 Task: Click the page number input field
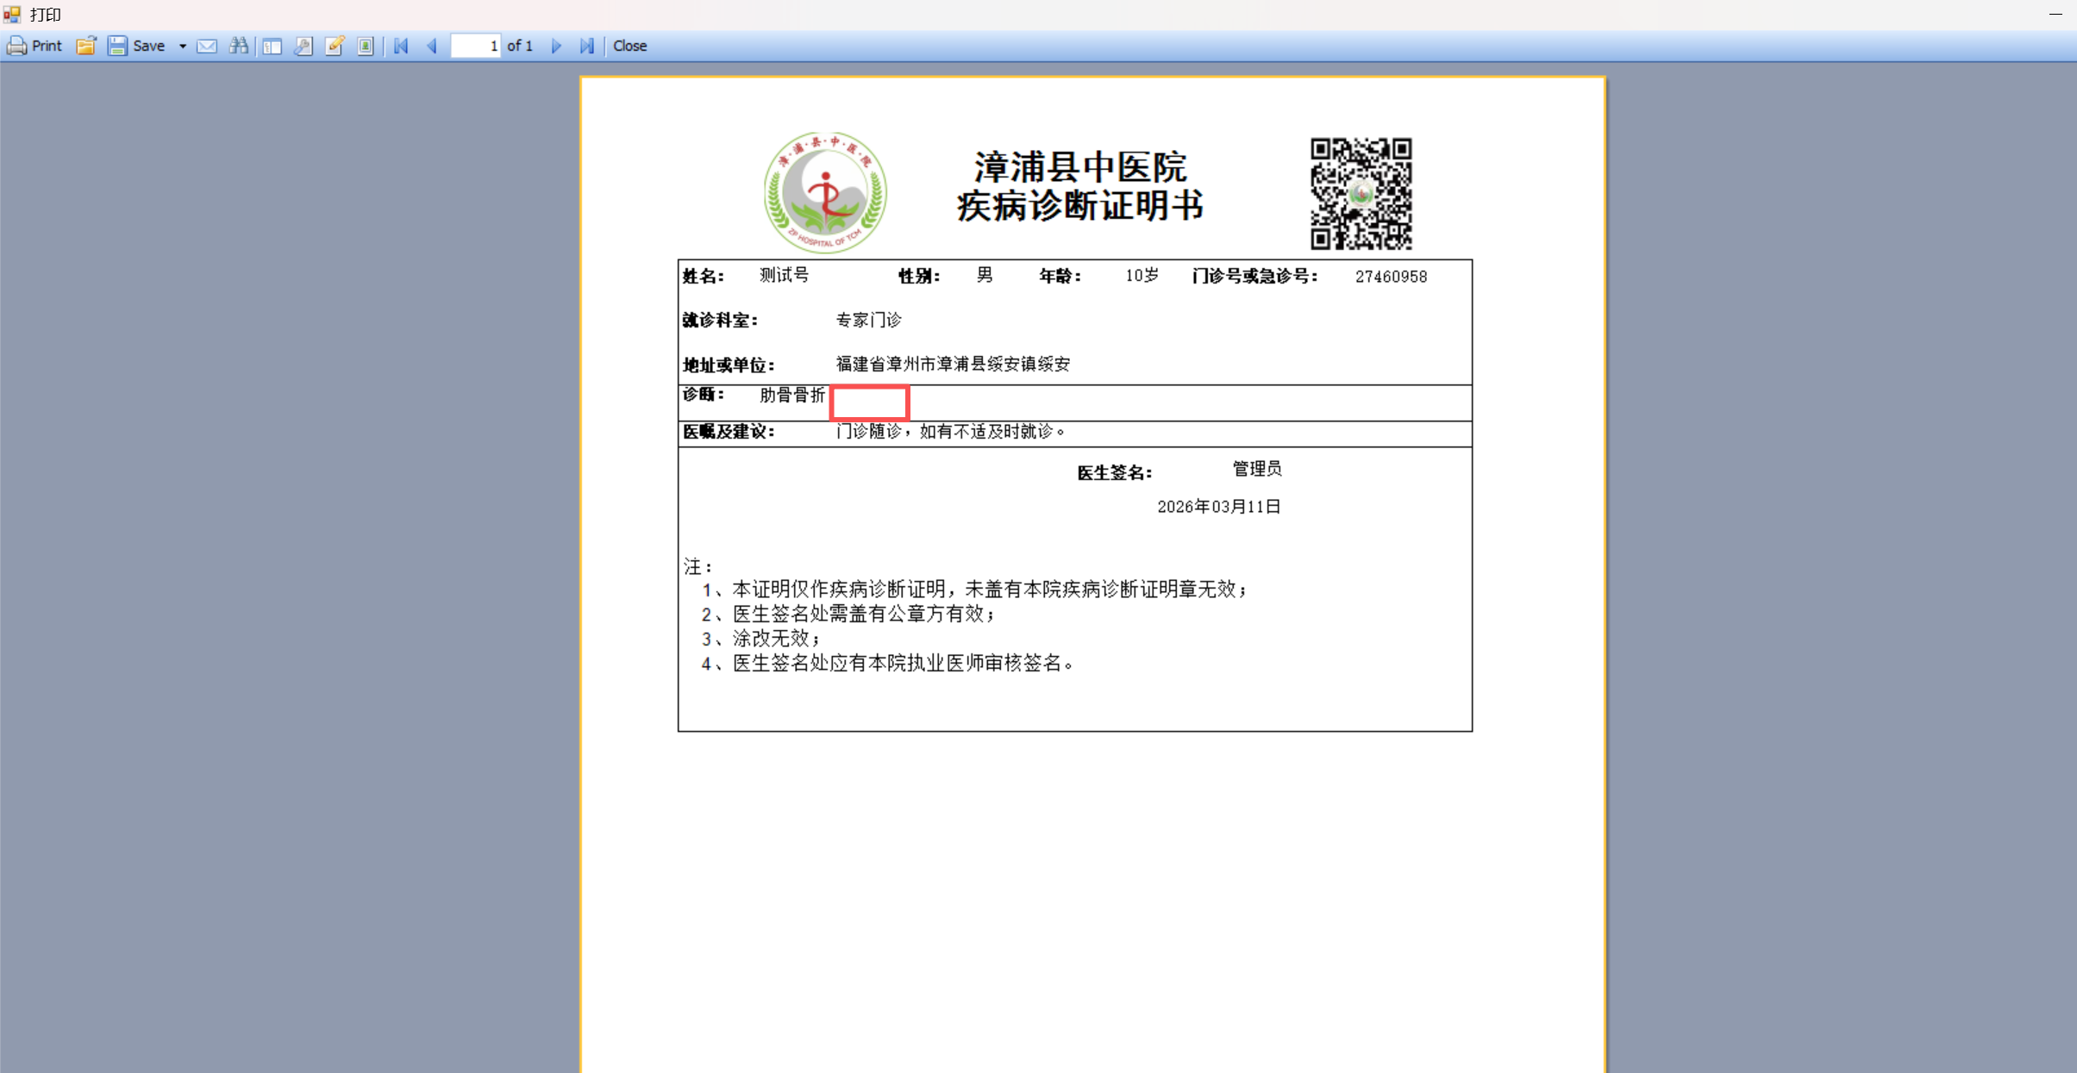[x=476, y=46]
